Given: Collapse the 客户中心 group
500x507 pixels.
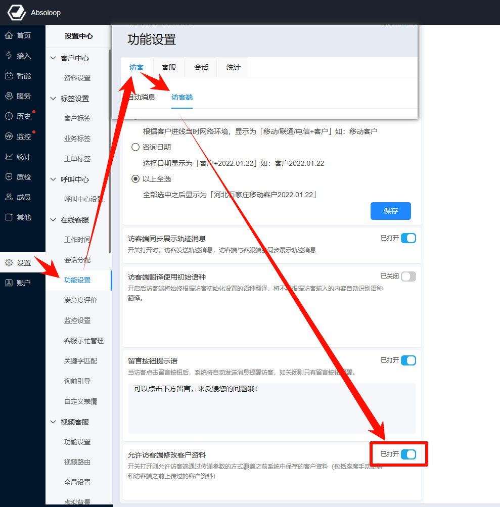Looking at the screenshot, I should point(54,58).
